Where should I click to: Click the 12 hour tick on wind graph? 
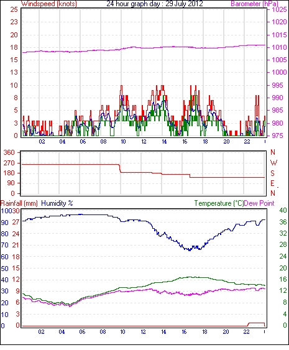(144, 142)
